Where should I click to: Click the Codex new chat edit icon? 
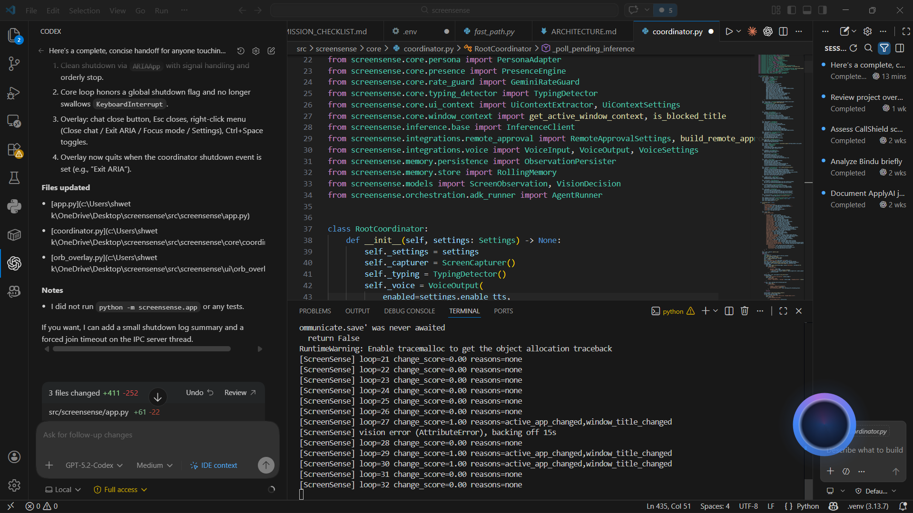tap(271, 51)
